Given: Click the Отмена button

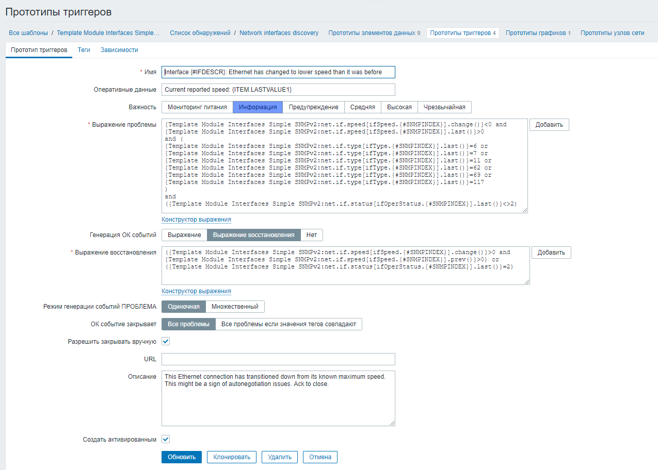Looking at the screenshot, I should pyautogui.click(x=320, y=457).
